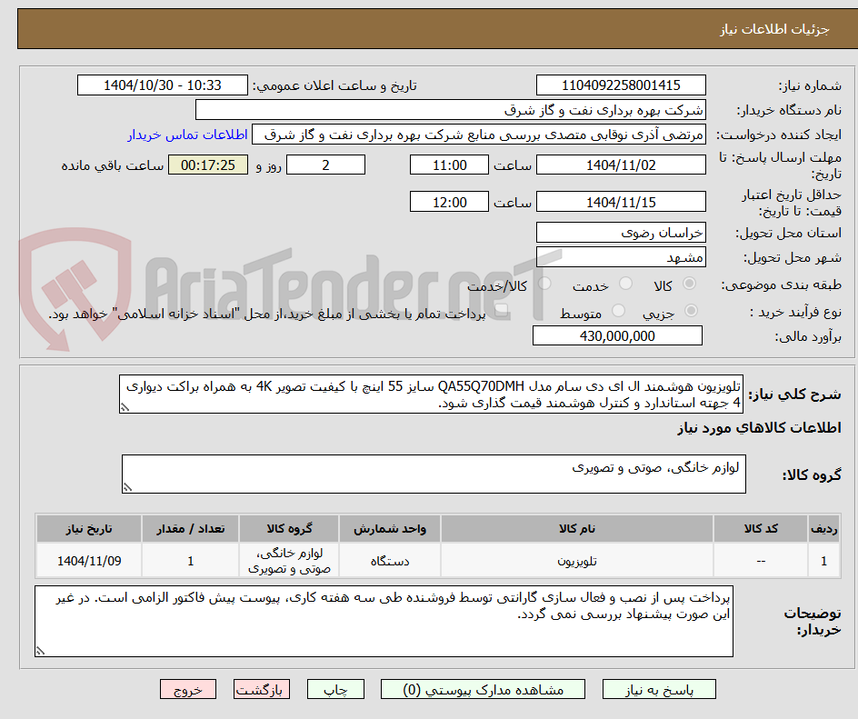Click the buyer organization name field
Screen dimensions: 858x719
(450, 110)
